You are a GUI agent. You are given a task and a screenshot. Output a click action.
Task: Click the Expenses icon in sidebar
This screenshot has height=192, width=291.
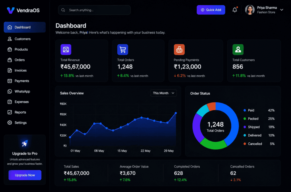pos(10,102)
